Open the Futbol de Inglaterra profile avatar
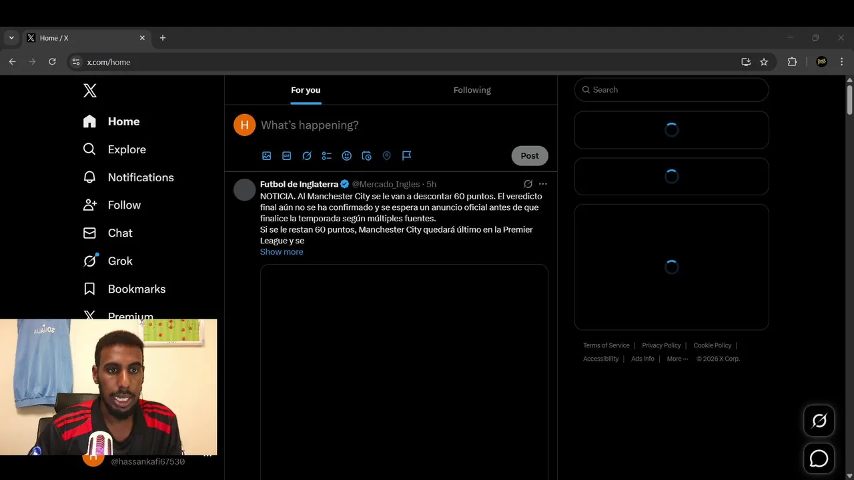This screenshot has width=854, height=480. pos(245,190)
